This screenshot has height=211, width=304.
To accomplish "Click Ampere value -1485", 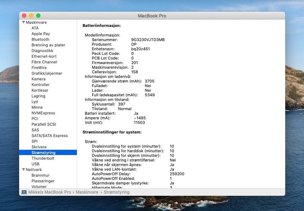I will pyautogui.click(x=140, y=118).
